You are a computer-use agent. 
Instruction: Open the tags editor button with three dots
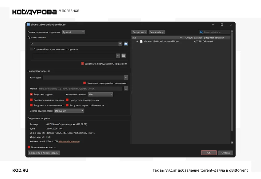tap(126, 89)
